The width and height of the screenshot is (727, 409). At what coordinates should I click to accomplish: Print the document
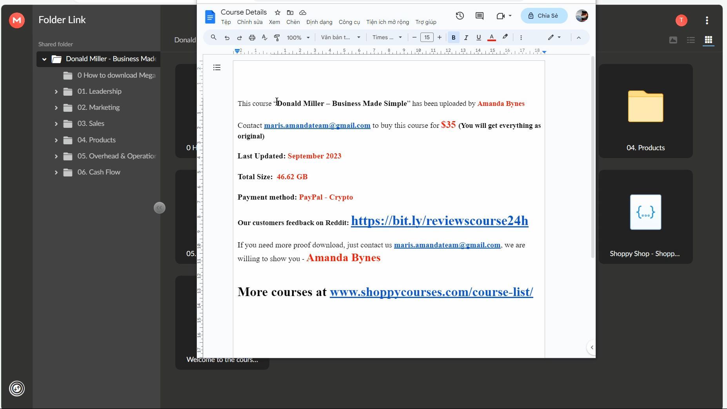[x=252, y=38]
